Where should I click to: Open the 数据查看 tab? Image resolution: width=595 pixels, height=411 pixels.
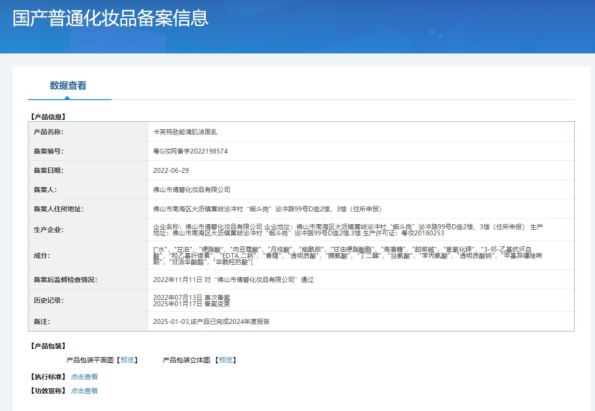click(x=68, y=86)
